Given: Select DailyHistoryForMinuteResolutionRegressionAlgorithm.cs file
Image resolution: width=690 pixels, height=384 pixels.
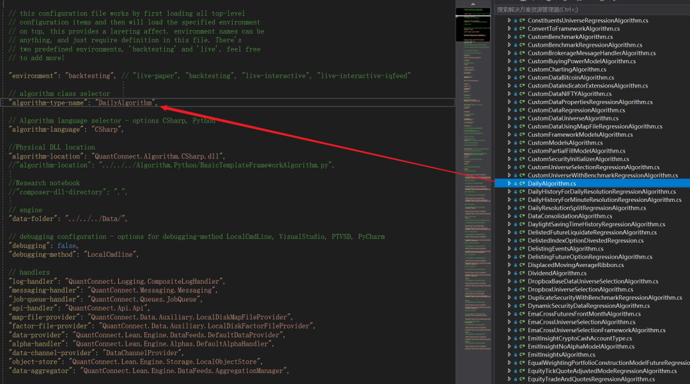Looking at the screenshot, I should pos(604,200).
